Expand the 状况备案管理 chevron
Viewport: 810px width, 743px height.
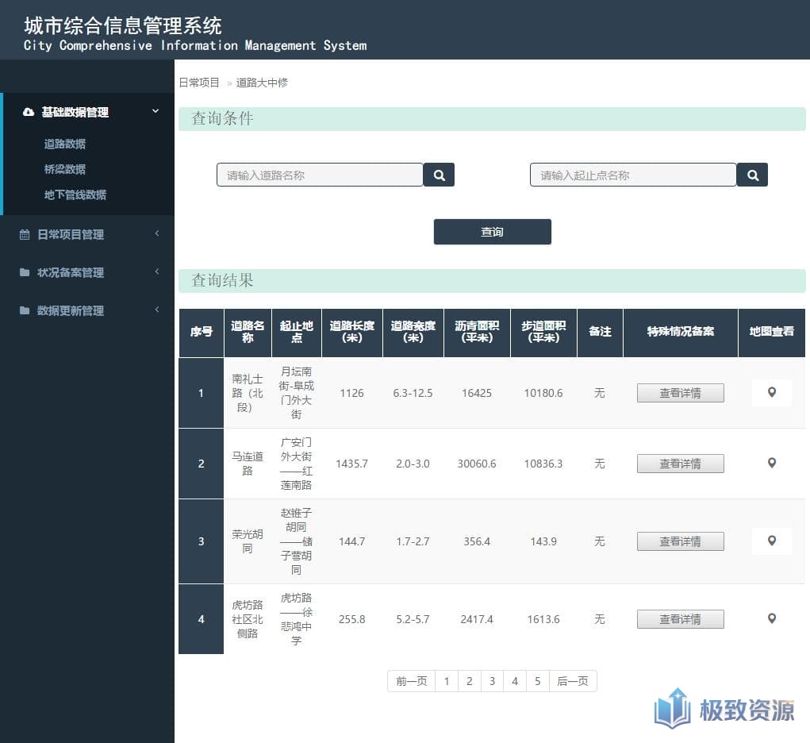click(x=156, y=272)
